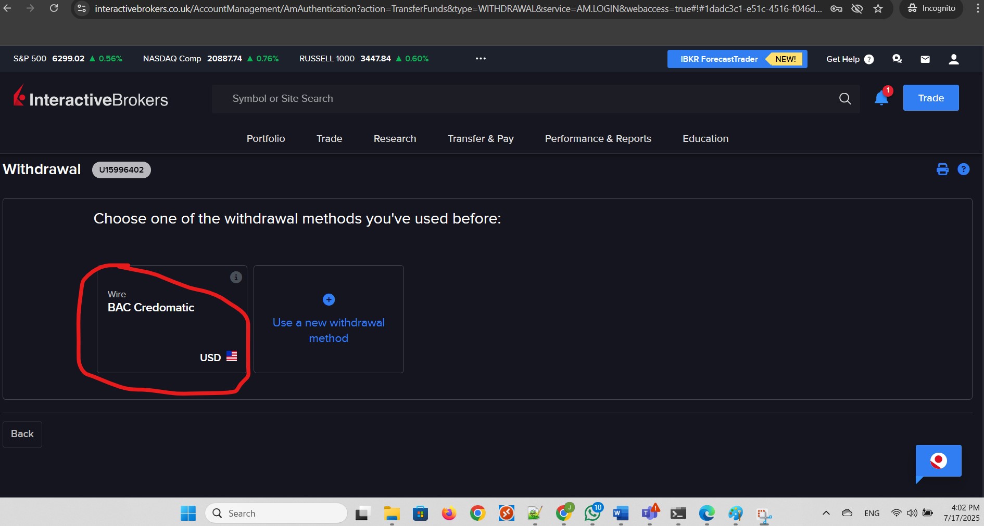Viewport: 984px width, 526px height.
Task: Open Performance & Reports menu
Action: click(598, 139)
